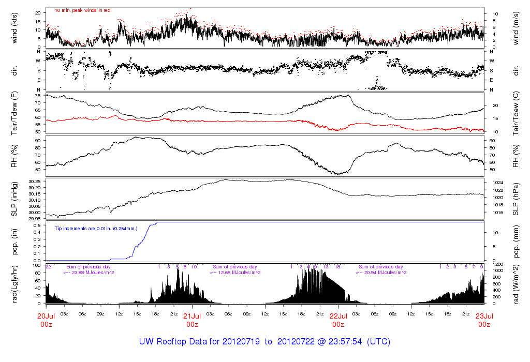The width and height of the screenshot is (530, 362).
Task: Select the '1200' radiation tick value
Action: pyautogui.click(x=498, y=264)
